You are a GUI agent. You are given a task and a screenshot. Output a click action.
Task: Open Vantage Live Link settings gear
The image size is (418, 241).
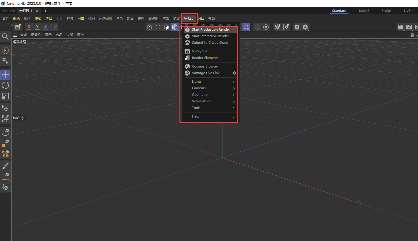tap(234, 73)
